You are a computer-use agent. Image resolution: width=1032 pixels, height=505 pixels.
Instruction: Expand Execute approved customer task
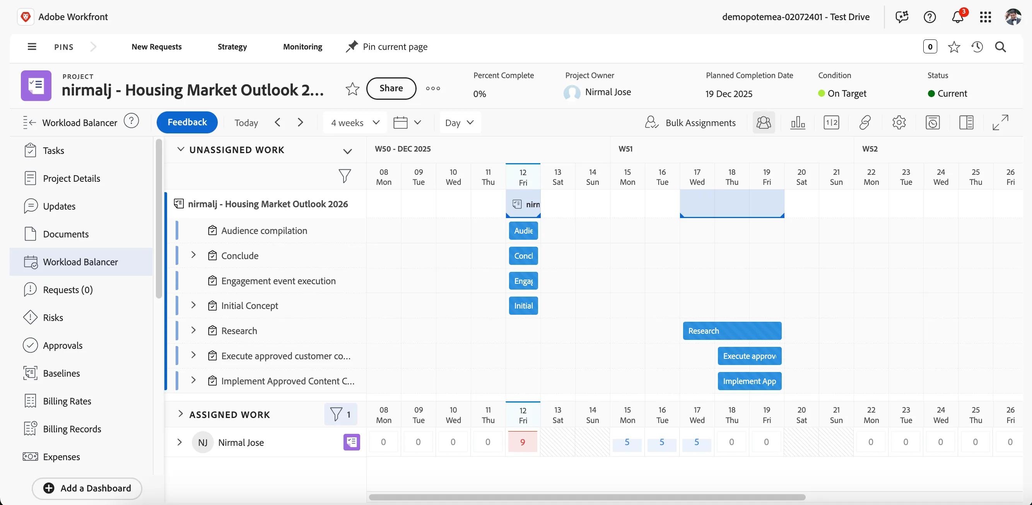point(193,355)
